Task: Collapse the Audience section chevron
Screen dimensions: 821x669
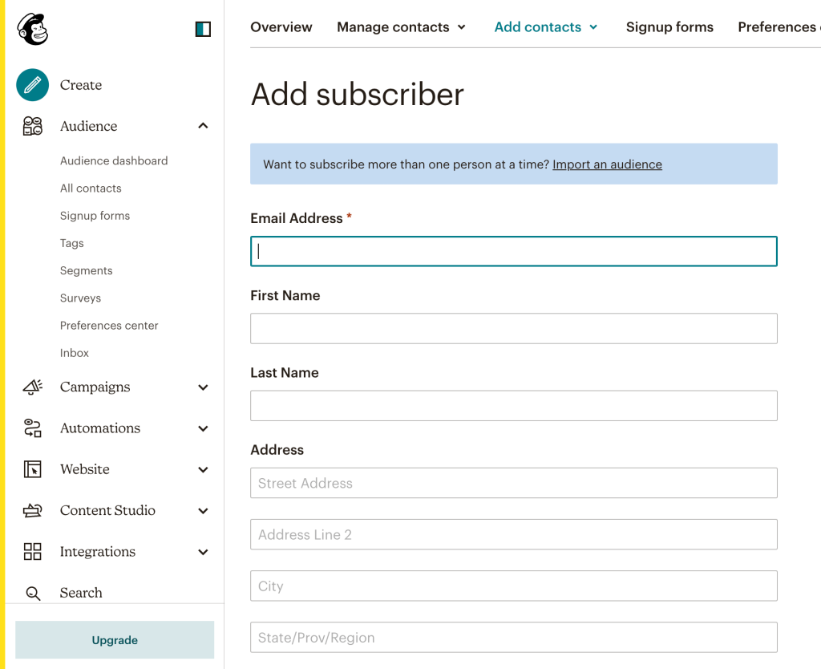Action: point(203,126)
